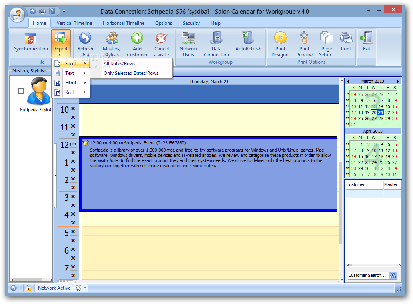Click the Cancel a visit icon
This screenshot has height=304, width=413.
click(x=161, y=39)
